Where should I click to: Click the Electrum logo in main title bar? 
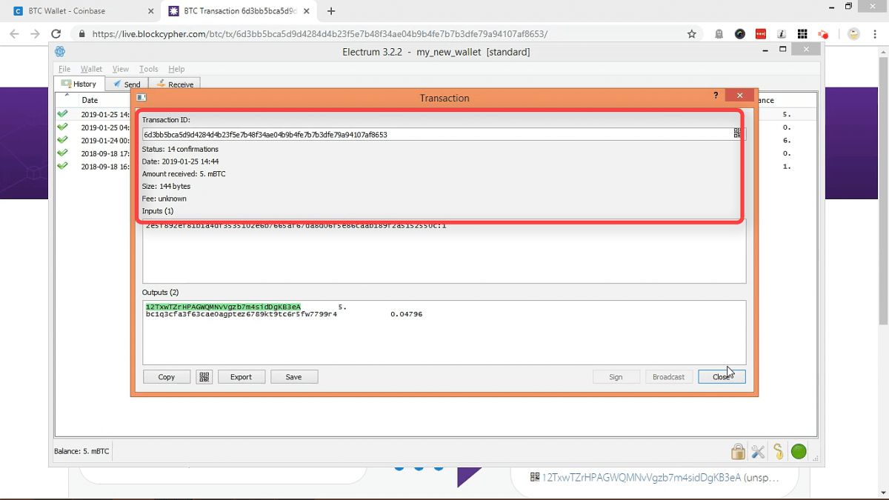click(60, 51)
